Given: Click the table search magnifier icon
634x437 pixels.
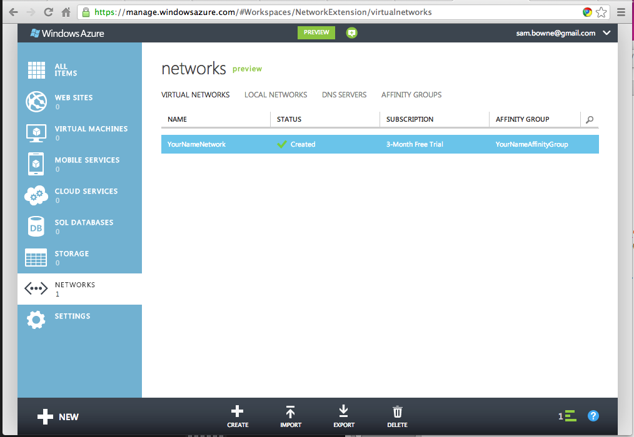Looking at the screenshot, I should pos(590,119).
